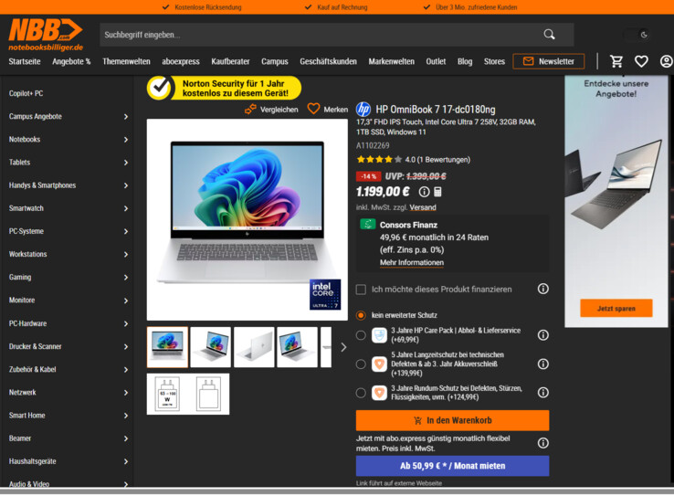Select 3 Jahre HP Care Pack radio

361,335
